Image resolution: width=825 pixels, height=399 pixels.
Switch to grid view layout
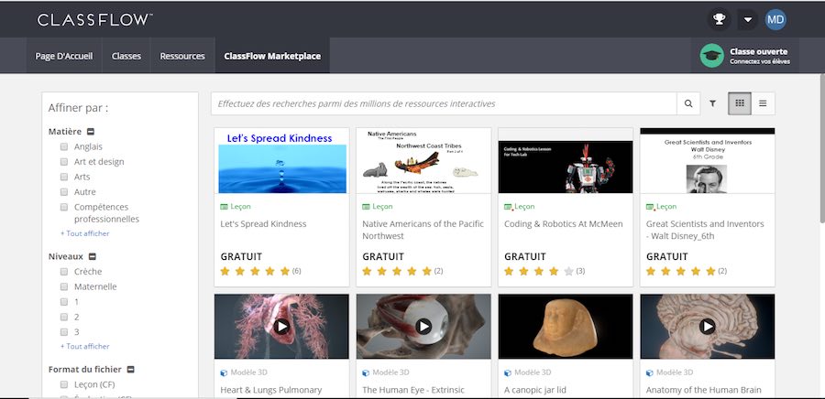[x=740, y=103]
